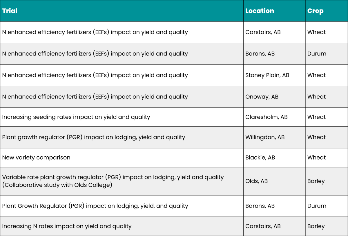Click the Increasing seeding rates trial text
Image resolution: width=348 pixels, height=236 pixels.
click(x=76, y=117)
